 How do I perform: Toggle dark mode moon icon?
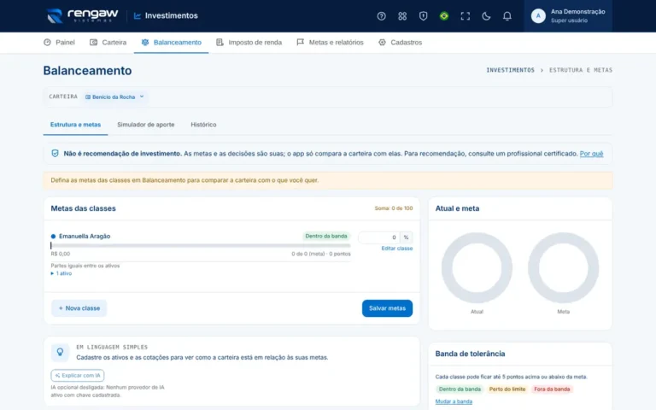(x=486, y=16)
